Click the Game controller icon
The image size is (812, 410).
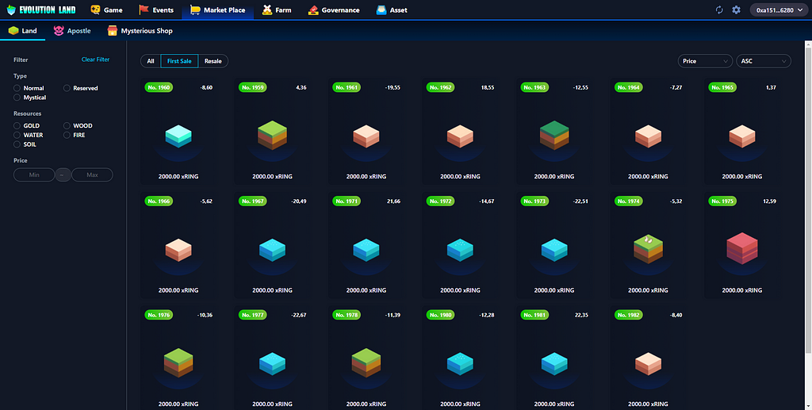click(95, 10)
